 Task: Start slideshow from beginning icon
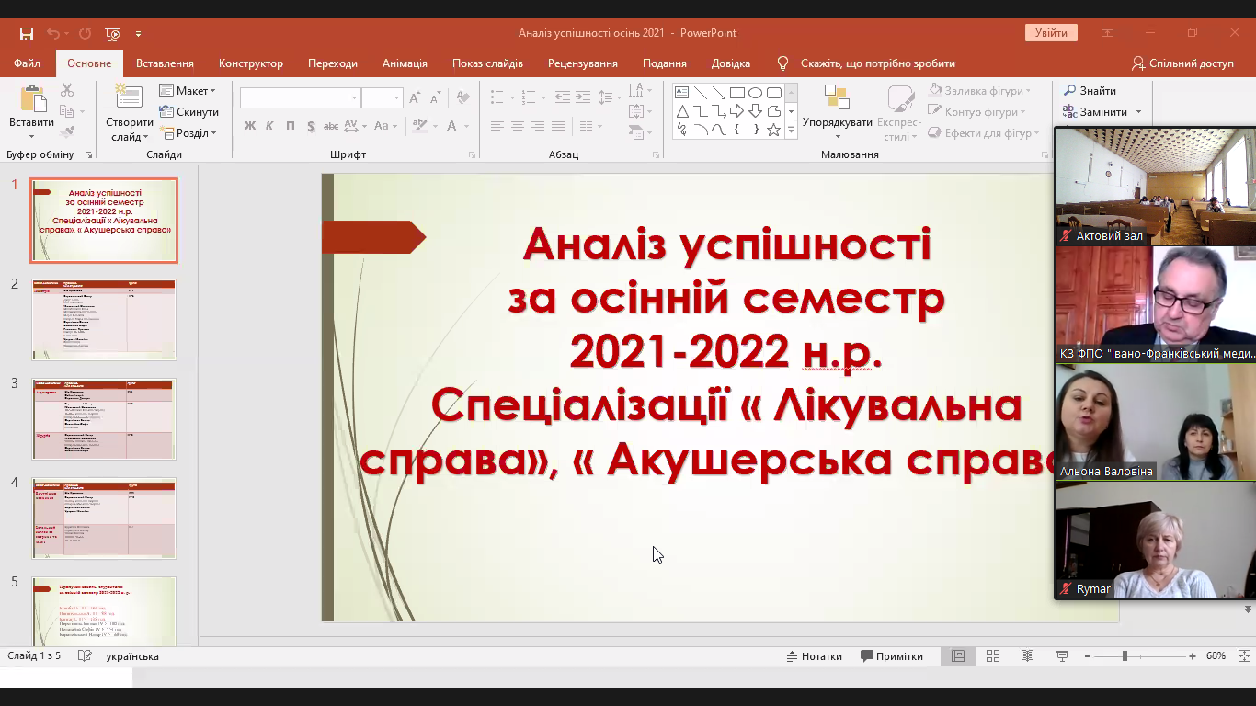click(x=112, y=34)
